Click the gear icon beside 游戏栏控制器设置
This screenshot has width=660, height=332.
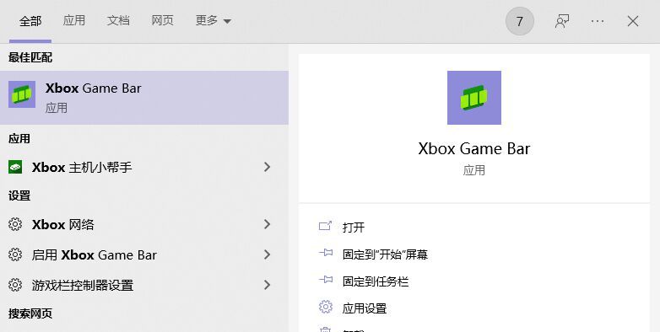click(15, 285)
